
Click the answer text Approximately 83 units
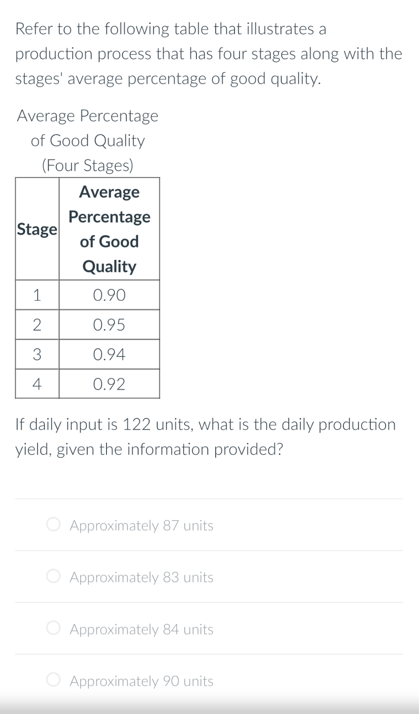[141, 577]
